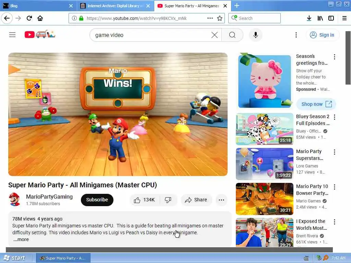Expand the description with ...more
The image size is (351, 263).
21,239
